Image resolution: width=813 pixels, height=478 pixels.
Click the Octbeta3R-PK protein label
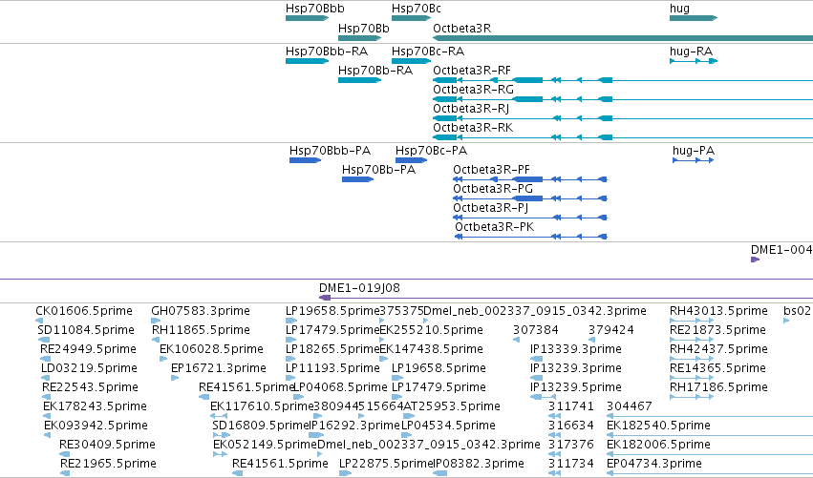click(495, 227)
